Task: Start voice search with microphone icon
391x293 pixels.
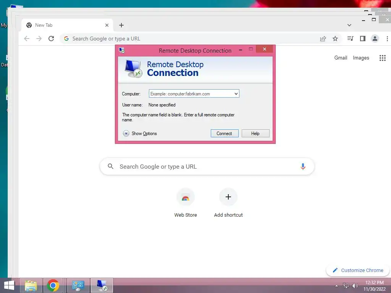Action: point(303,166)
